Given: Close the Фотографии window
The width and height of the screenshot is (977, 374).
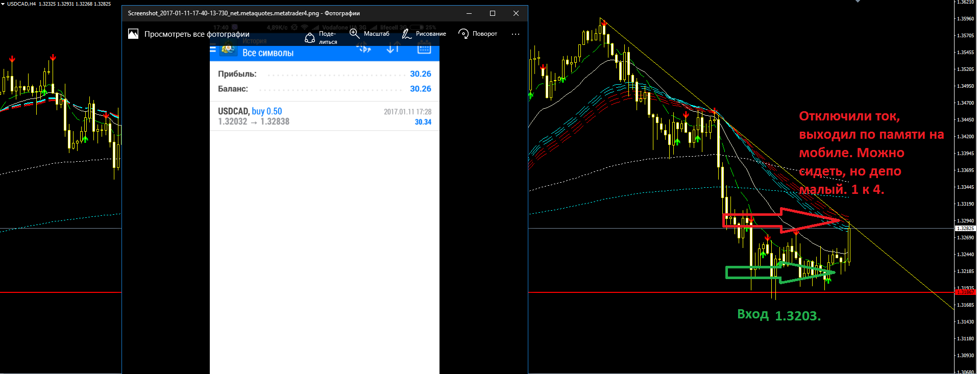Looking at the screenshot, I should 516,13.
